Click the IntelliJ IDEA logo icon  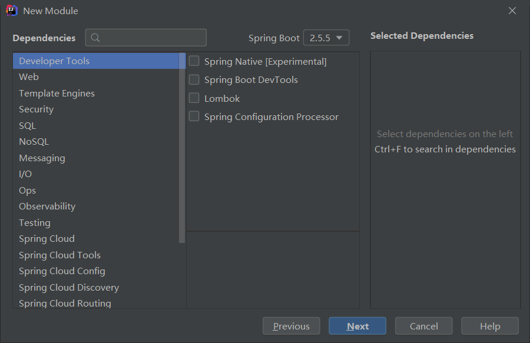[x=12, y=11]
